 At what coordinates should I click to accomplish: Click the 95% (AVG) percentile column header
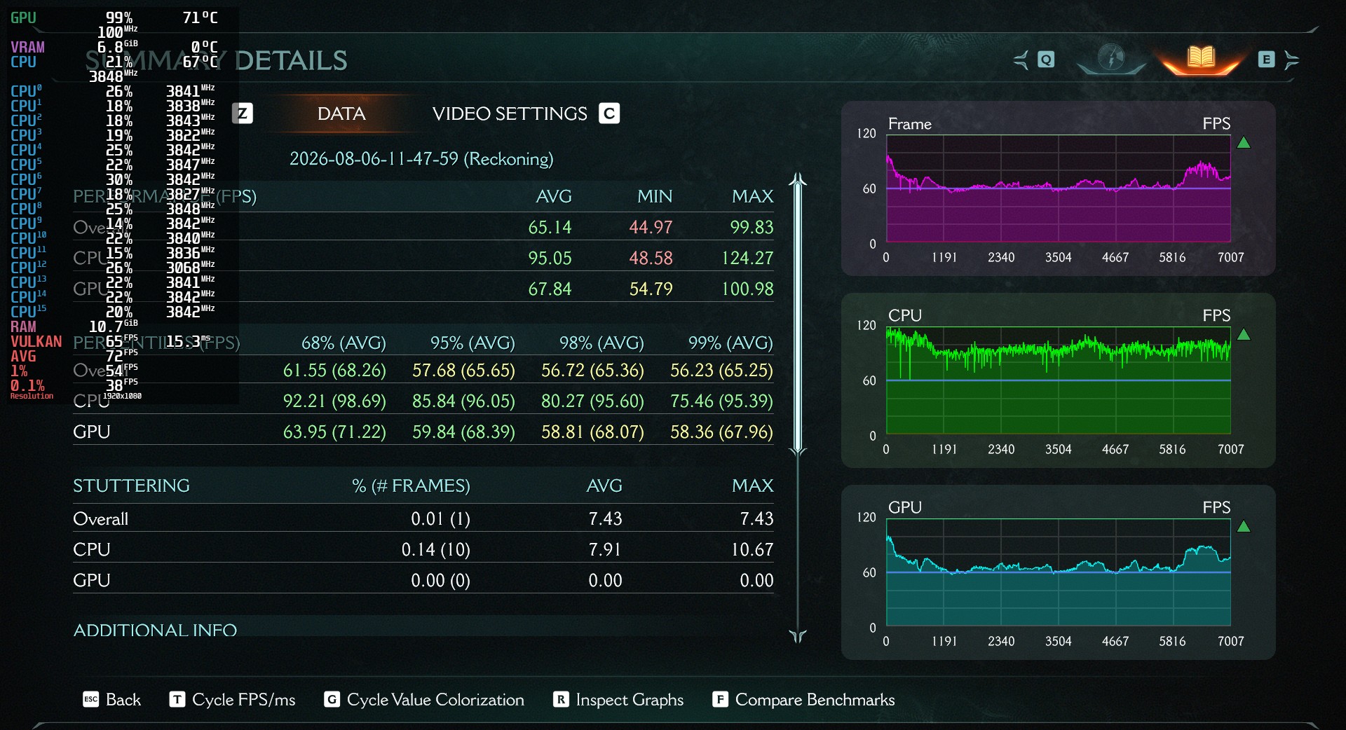(x=473, y=343)
